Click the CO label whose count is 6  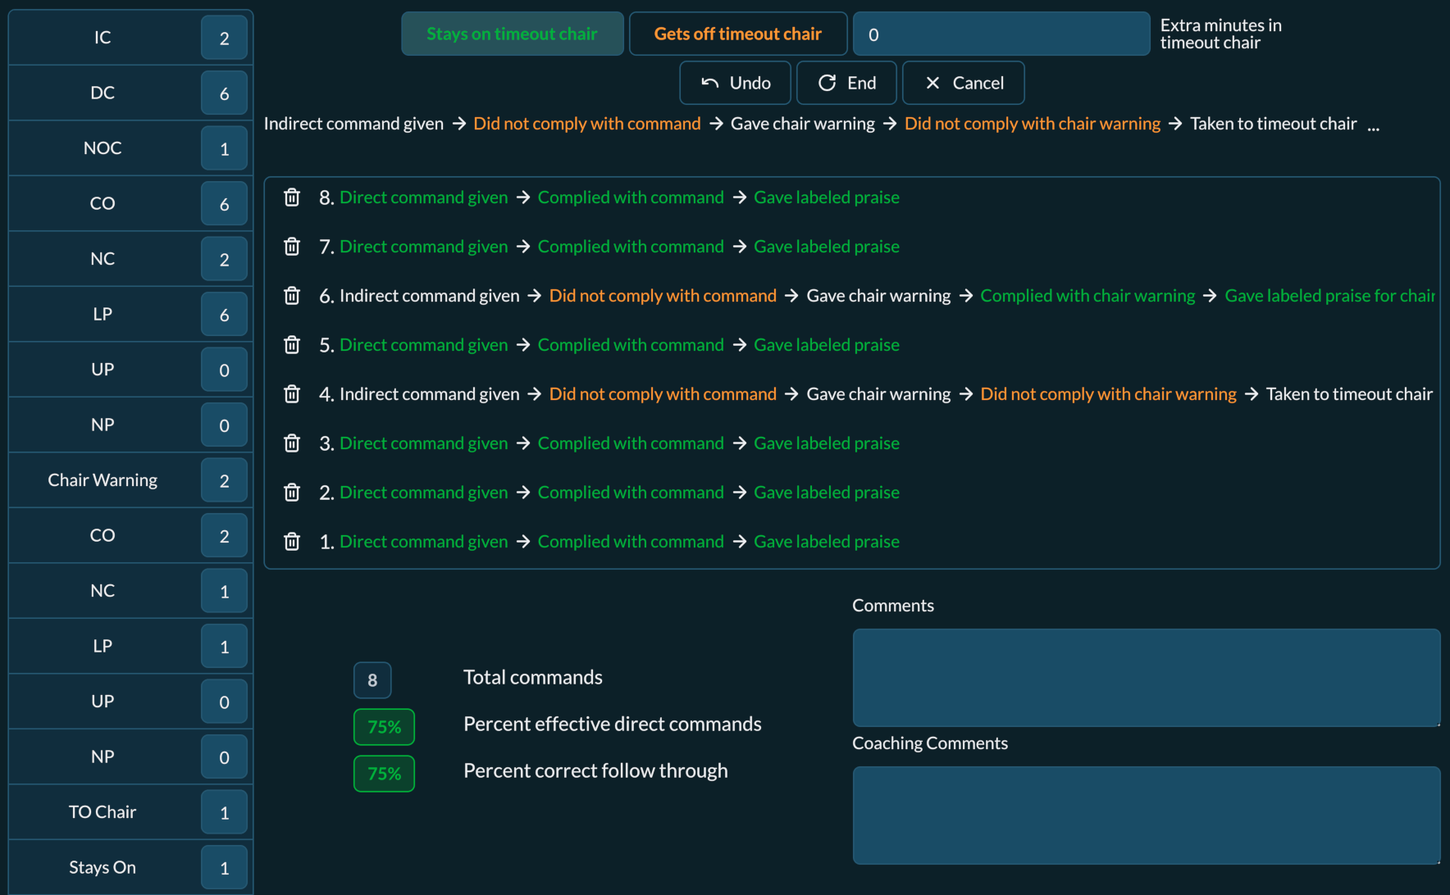[103, 203]
